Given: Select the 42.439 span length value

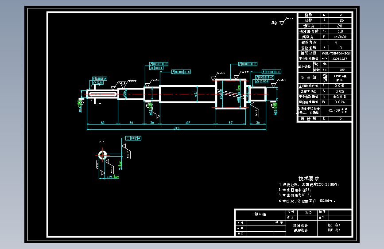Looking at the screenshot, I should click(x=334, y=110).
